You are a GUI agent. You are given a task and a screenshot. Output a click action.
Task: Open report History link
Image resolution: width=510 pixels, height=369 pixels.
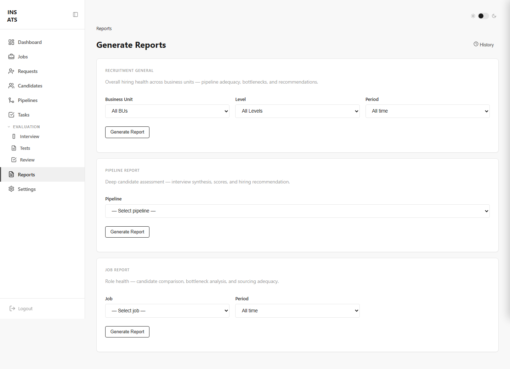click(x=483, y=45)
